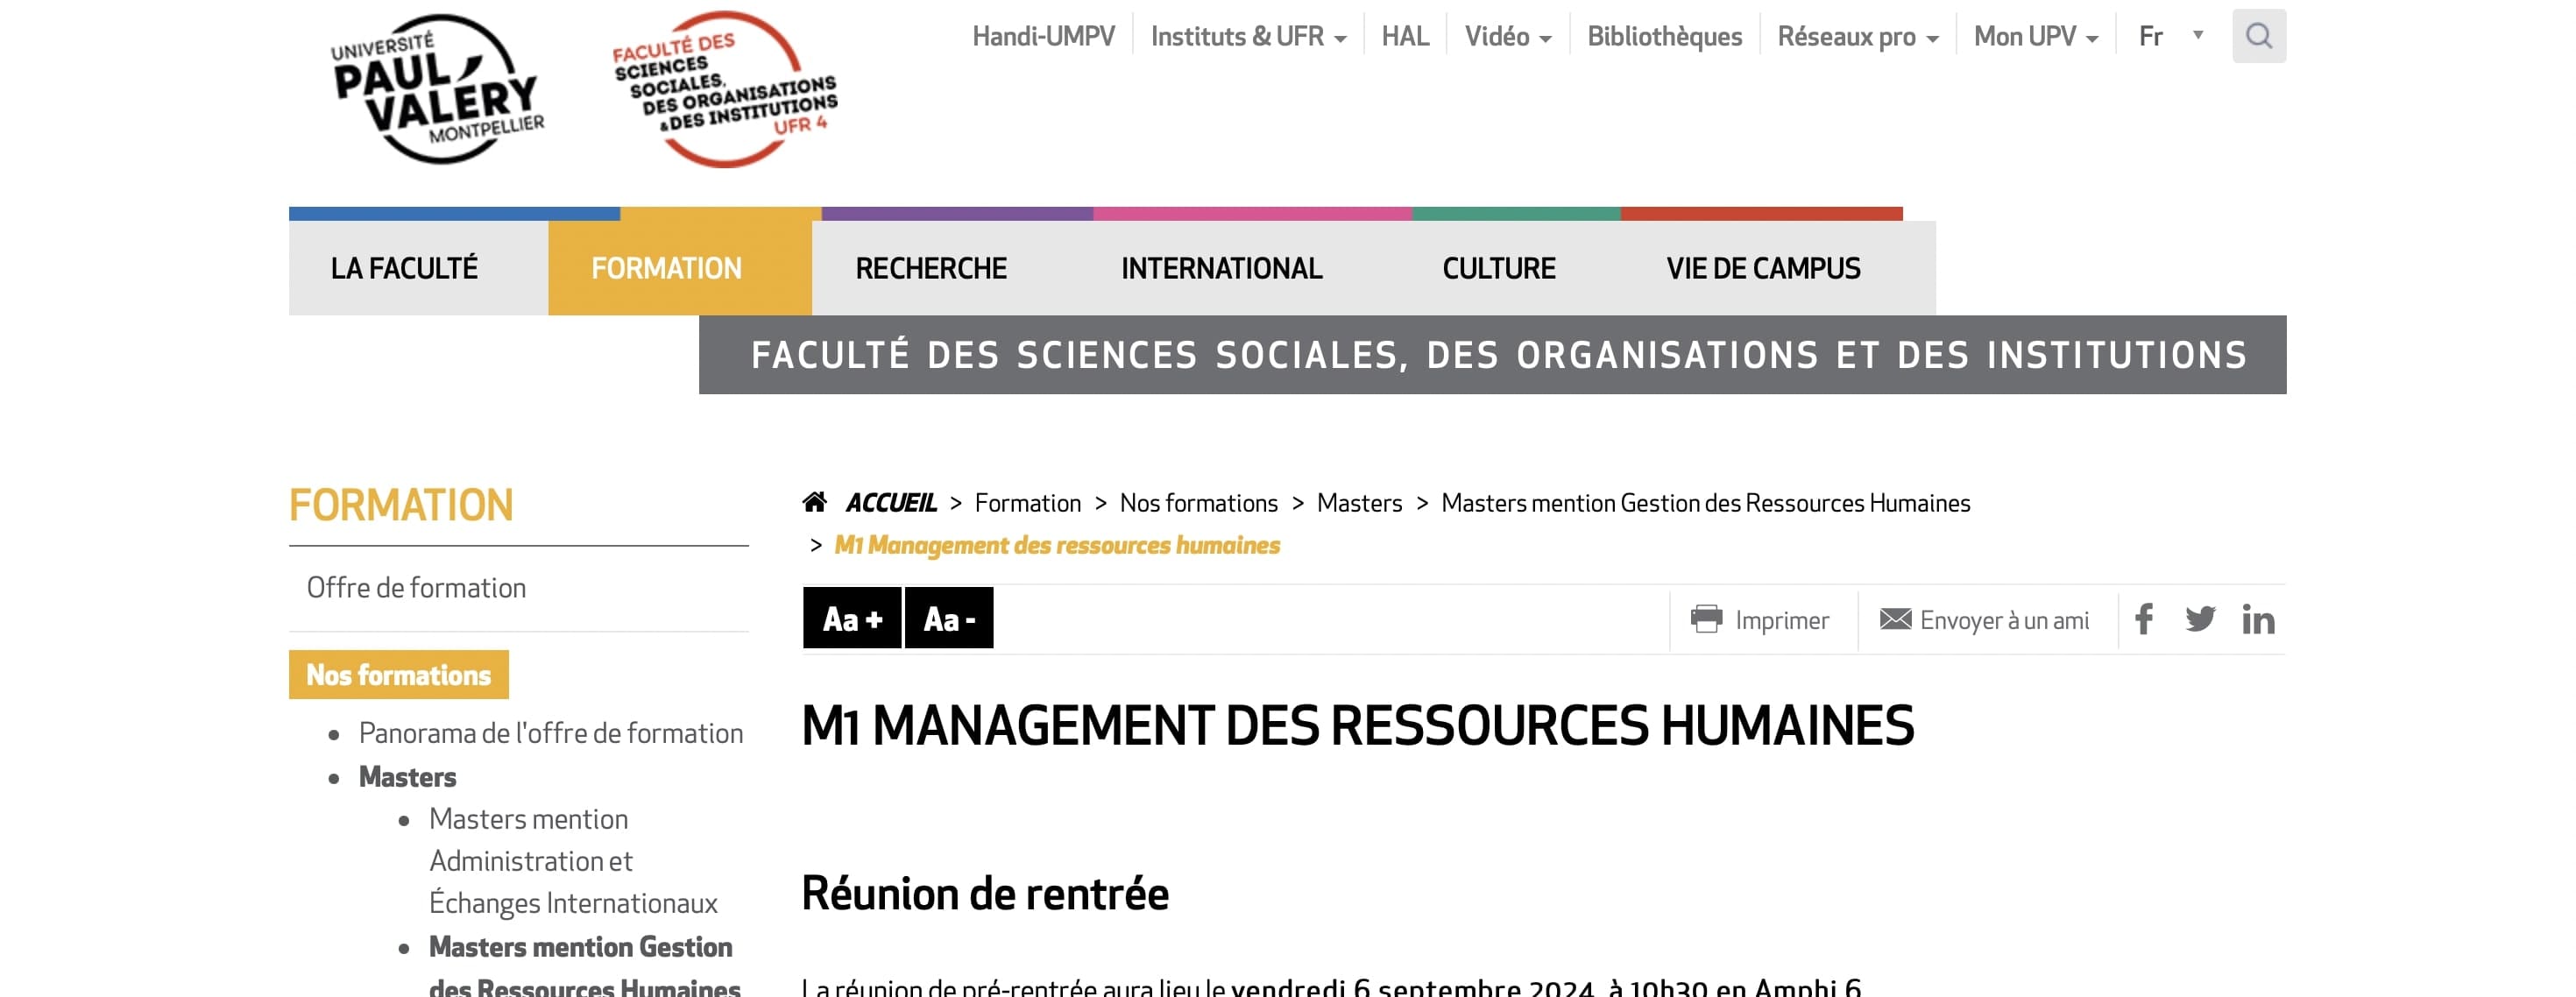Image resolution: width=2576 pixels, height=997 pixels.
Task: Click Nos formations in the breadcrumb
Action: click(1198, 502)
